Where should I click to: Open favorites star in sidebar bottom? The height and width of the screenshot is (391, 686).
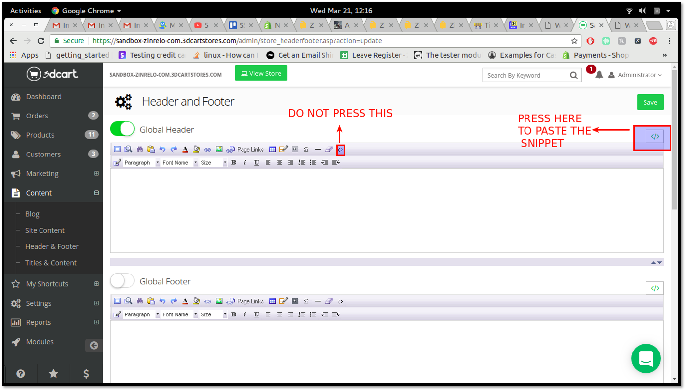coord(53,374)
